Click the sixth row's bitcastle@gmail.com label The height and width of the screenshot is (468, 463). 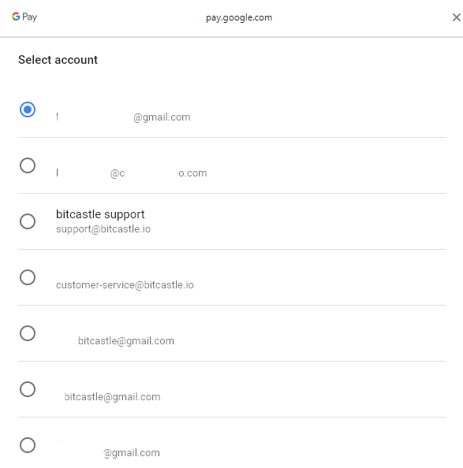(x=112, y=397)
